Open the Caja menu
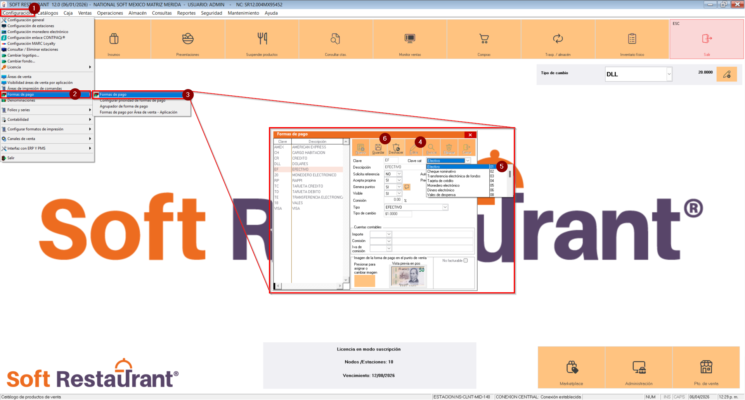Screen dimensions: 745x400 click(68, 13)
